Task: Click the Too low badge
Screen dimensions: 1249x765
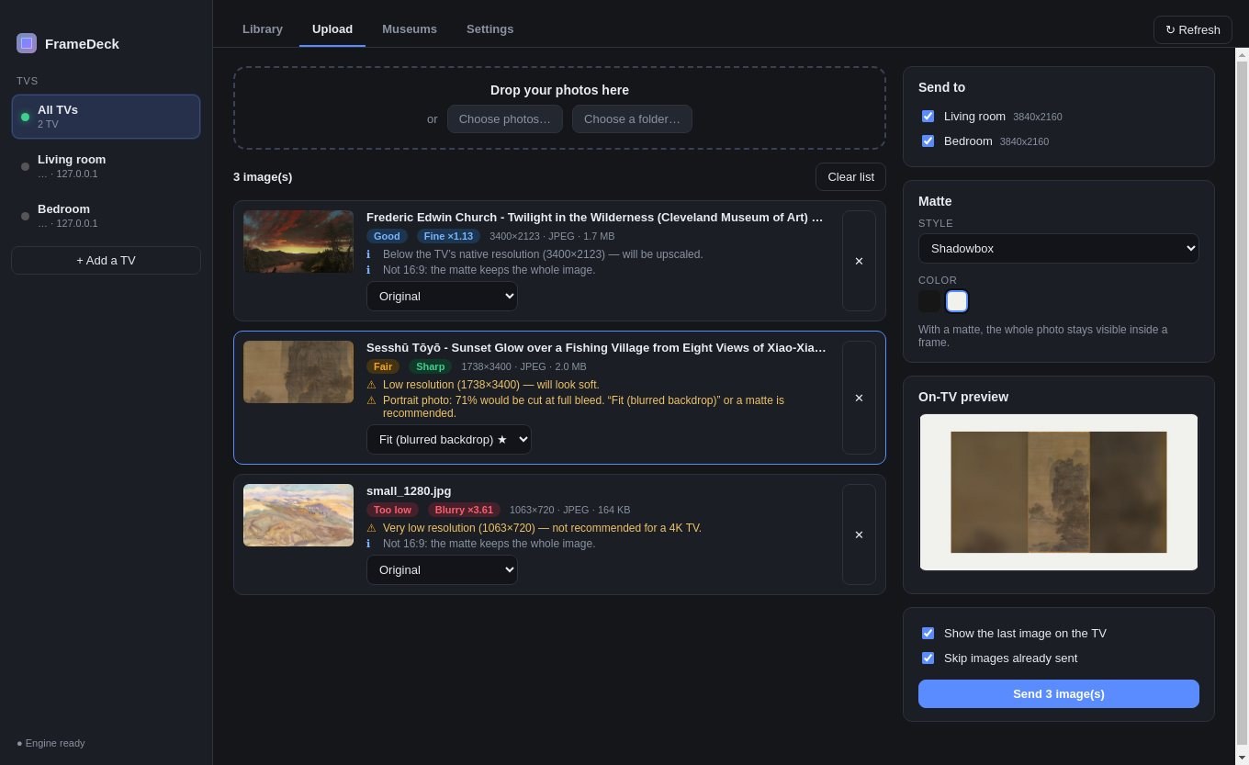Action: point(392,510)
